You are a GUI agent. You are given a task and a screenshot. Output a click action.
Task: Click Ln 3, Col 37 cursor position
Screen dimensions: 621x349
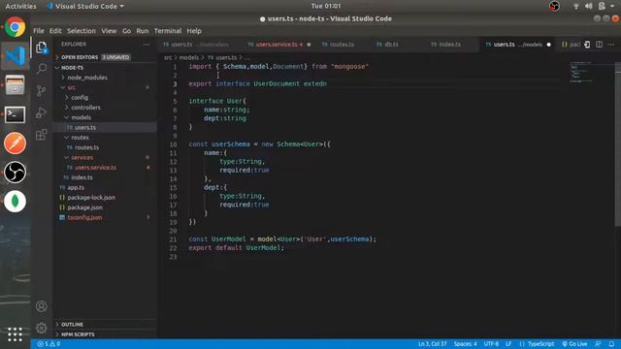pos(432,344)
